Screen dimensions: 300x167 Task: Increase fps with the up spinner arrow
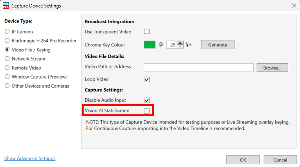(180, 43)
